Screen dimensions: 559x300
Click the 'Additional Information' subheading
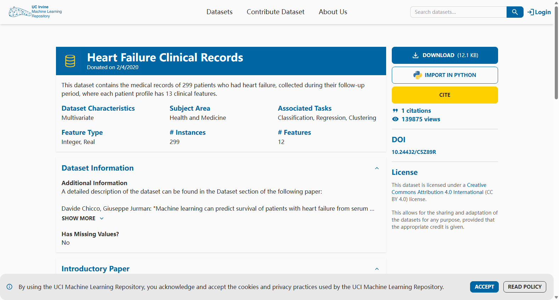click(94, 183)
